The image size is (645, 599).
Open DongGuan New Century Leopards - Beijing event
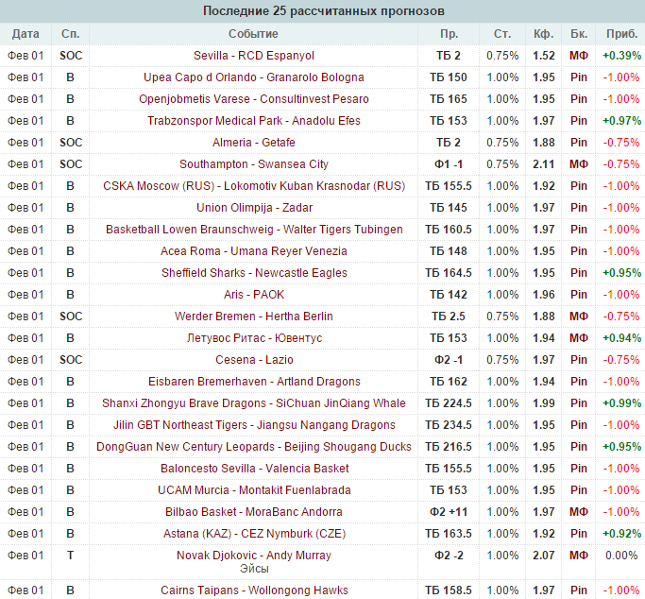pos(254,447)
